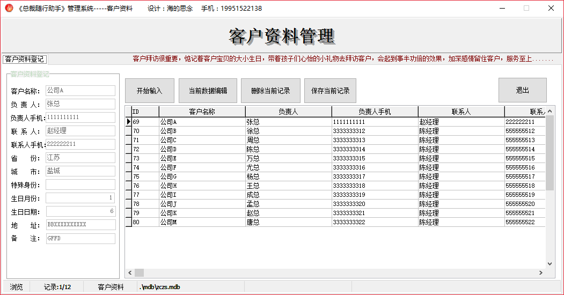The height and width of the screenshot is (295, 564).
Task: Click the 当前数据编辑 button
Action: [x=208, y=91]
